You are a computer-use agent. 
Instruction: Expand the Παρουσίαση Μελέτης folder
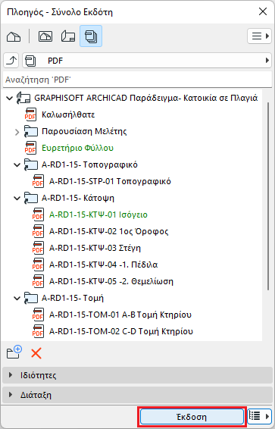(17, 132)
